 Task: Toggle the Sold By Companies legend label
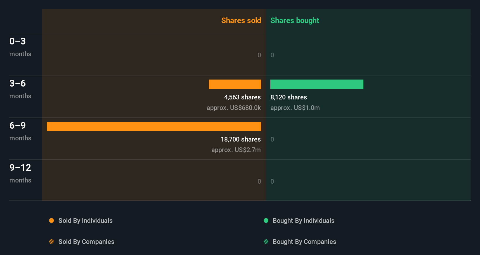click(x=86, y=242)
